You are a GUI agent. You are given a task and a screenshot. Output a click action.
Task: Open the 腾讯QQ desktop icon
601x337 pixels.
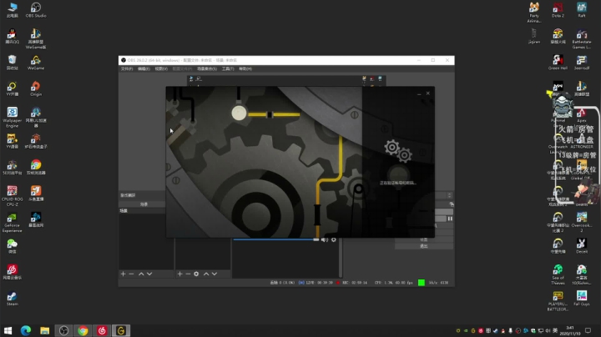pos(12,37)
